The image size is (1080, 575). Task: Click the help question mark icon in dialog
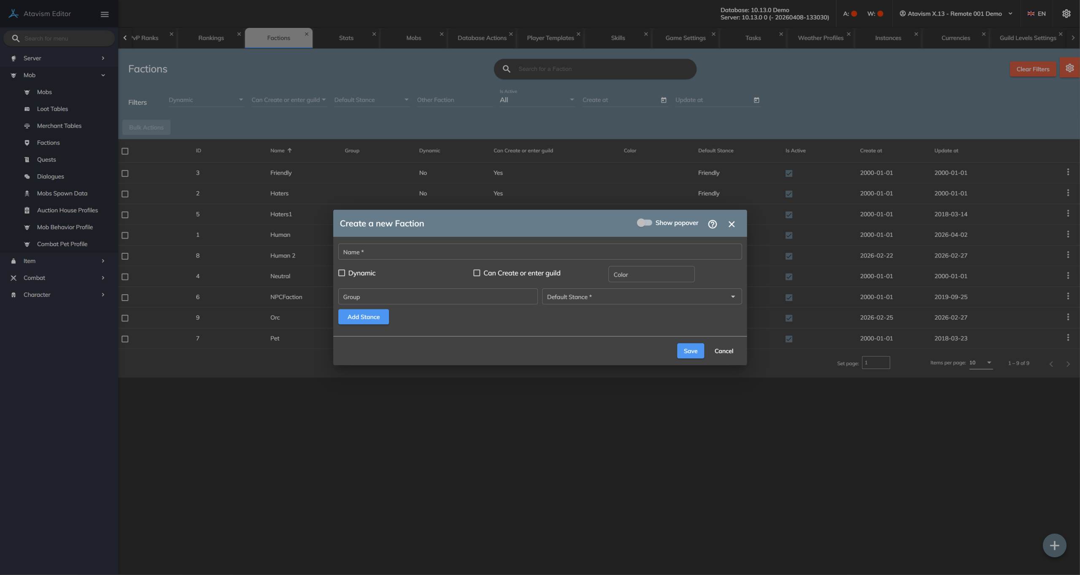pos(712,224)
